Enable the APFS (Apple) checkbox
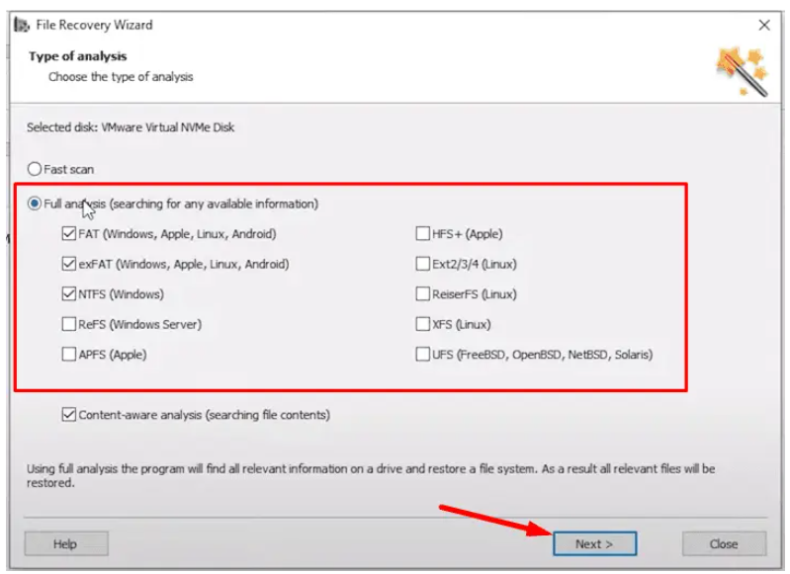790x574 pixels. 69,355
